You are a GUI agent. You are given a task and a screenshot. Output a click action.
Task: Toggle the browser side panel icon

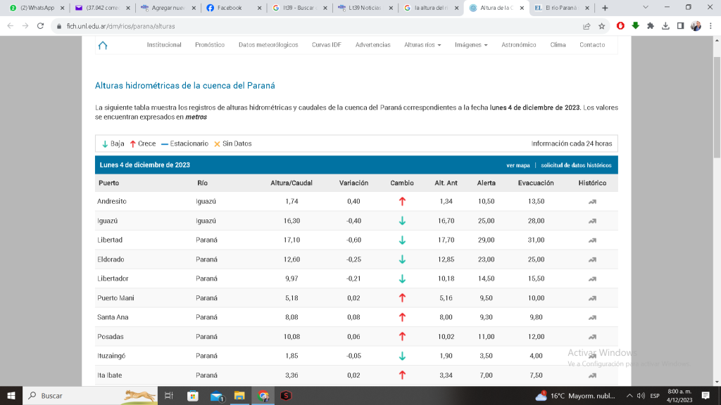click(x=680, y=26)
